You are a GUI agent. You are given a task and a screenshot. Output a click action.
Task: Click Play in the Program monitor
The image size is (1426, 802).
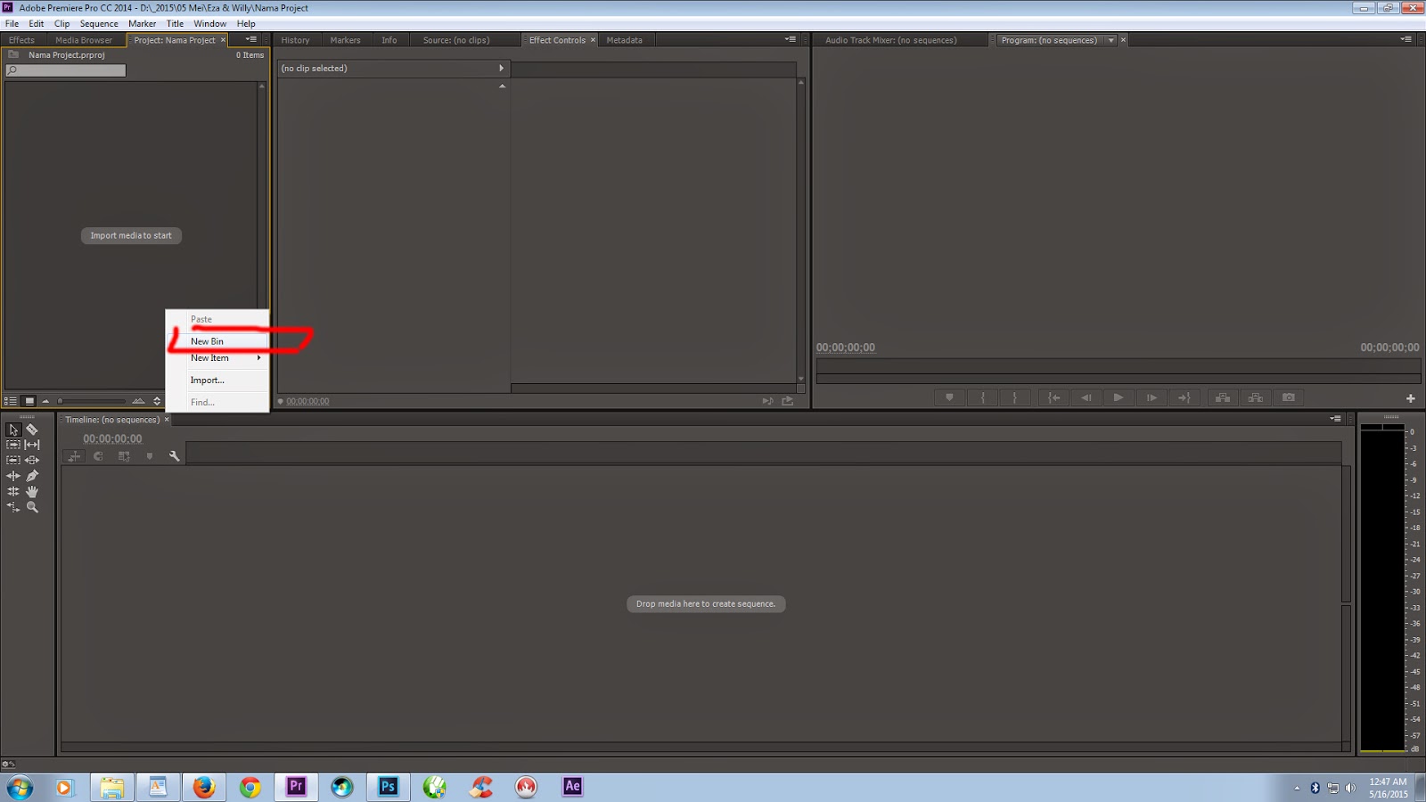1118,397
